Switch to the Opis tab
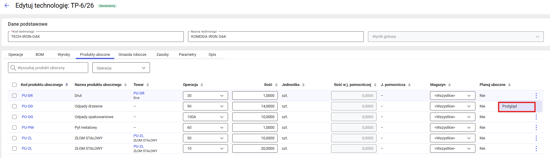 212,55
